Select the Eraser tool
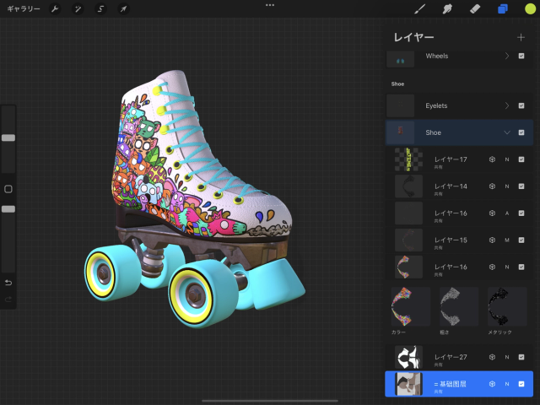 pyautogui.click(x=473, y=8)
